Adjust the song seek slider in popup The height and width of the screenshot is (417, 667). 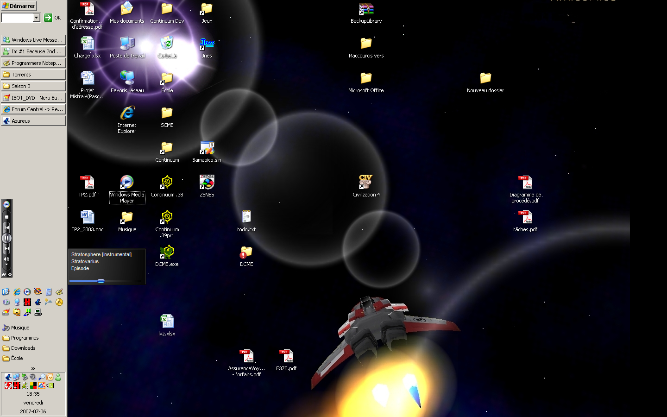point(101,281)
